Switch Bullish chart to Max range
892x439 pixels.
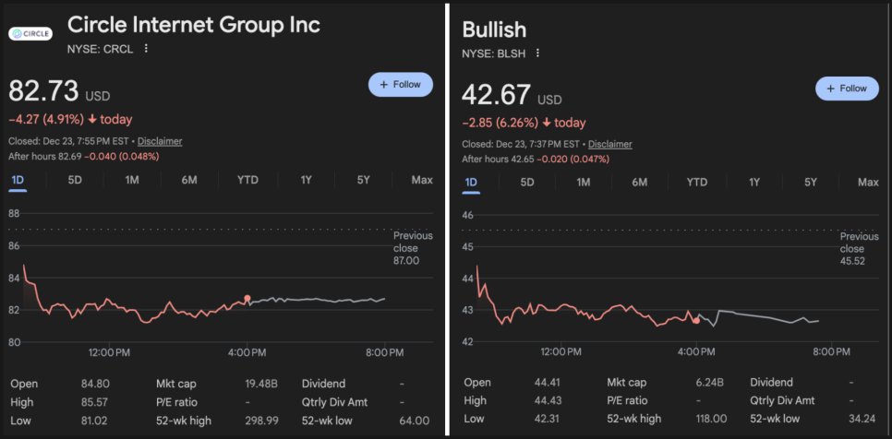tap(868, 182)
